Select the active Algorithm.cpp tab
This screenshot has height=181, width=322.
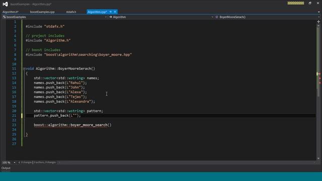point(97,12)
